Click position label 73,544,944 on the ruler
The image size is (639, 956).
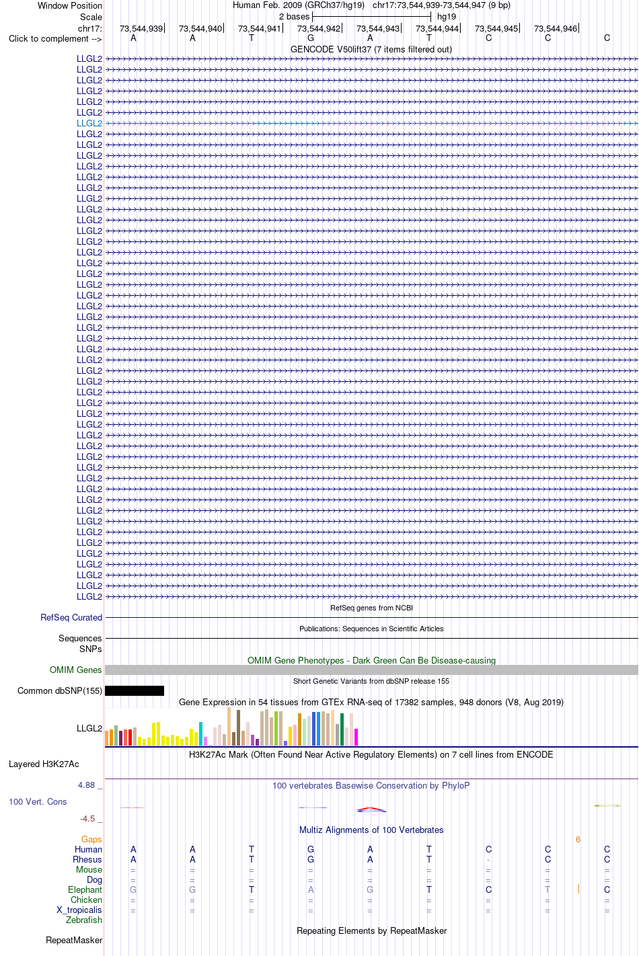click(437, 28)
